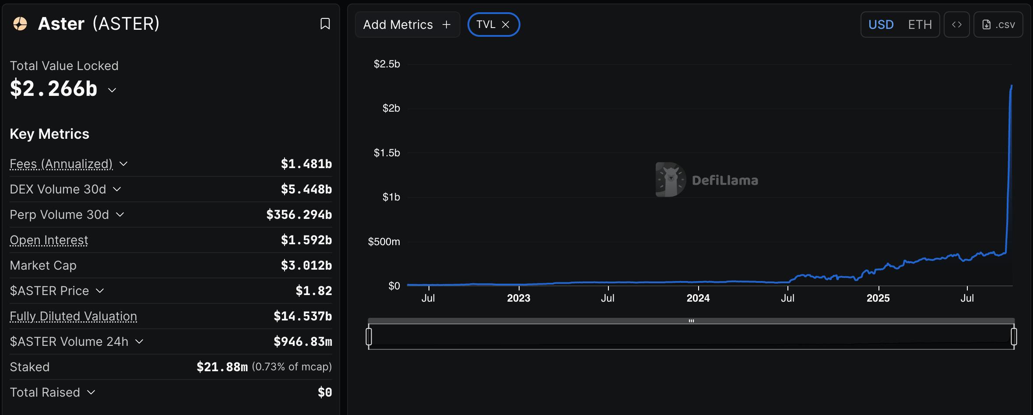The width and height of the screenshot is (1033, 415).
Task: Click the left handle of time range slider
Action: pos(369,337)
